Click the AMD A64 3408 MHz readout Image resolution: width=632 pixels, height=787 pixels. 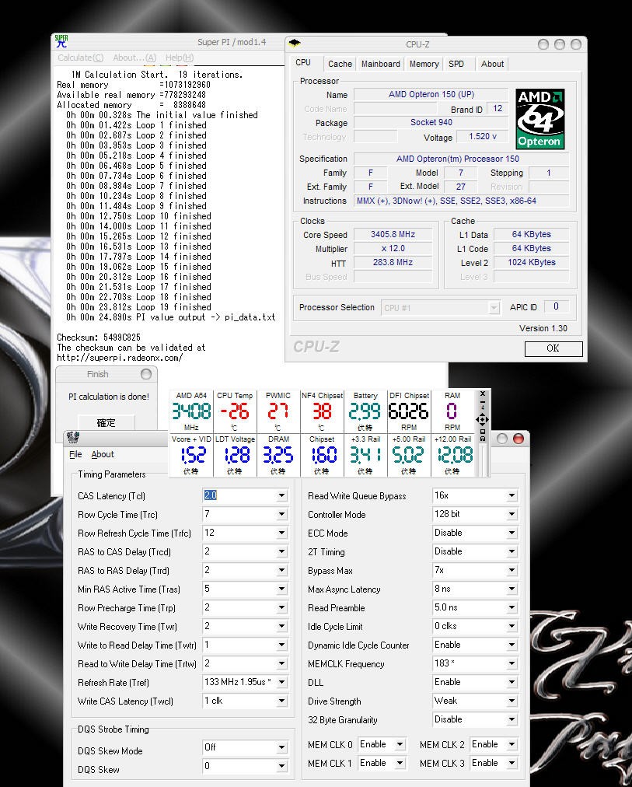(191, 411)
